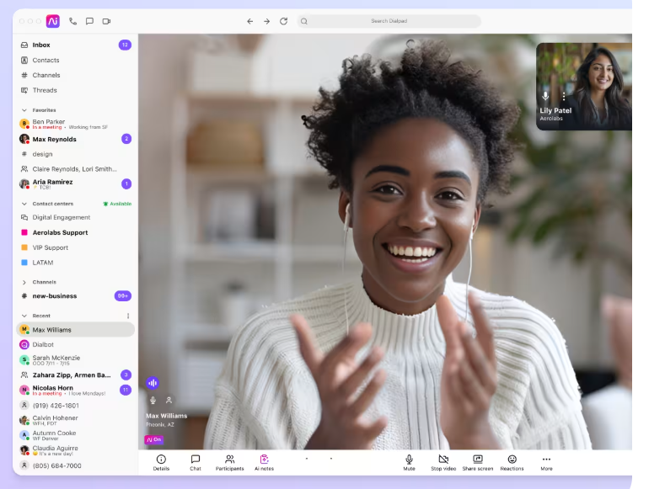649x489 pixels.
Task: Open Ai notes
Action: pyautogui.click(x=264, y=463)
